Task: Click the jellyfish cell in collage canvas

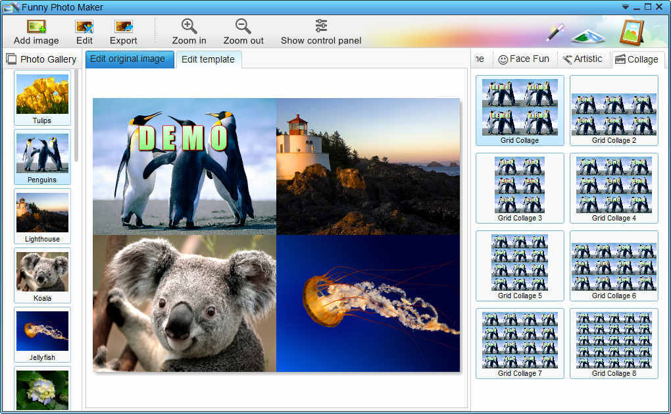Action: pos(368,303)
